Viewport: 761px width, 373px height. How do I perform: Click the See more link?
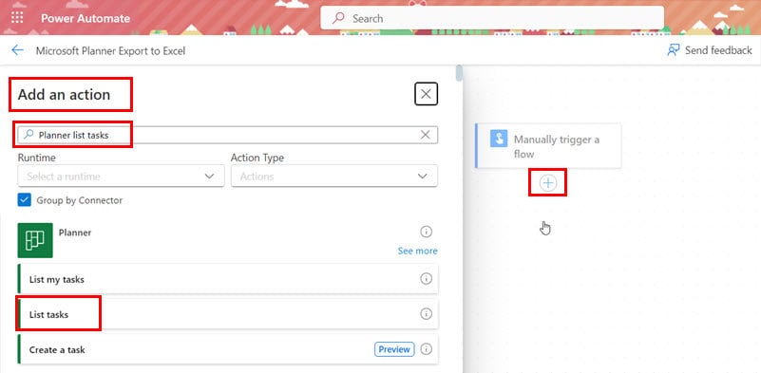click(x=417, y=251)
